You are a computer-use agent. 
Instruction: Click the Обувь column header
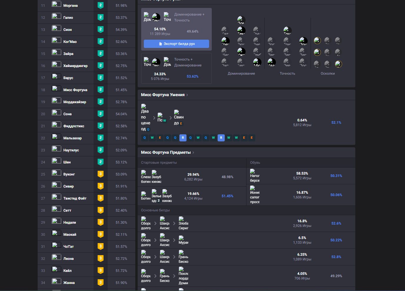tap(255, 163)
